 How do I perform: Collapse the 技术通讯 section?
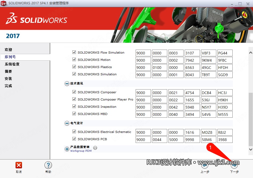click(67, 84)
